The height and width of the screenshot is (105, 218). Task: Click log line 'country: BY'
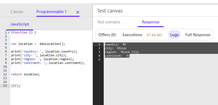click(116, 44)
